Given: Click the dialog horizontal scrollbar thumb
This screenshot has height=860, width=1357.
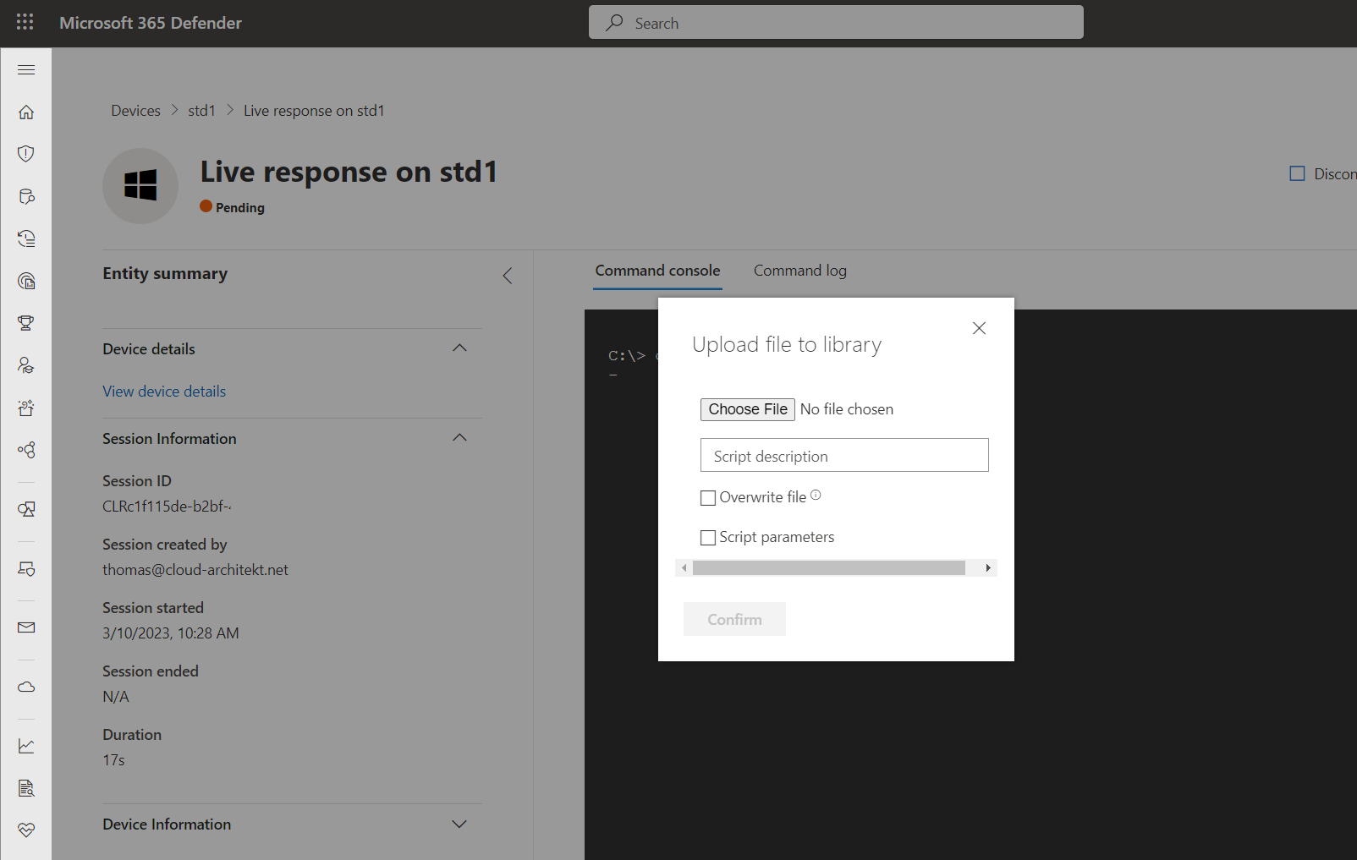Looking at the screenshot, I should point(829,568).
